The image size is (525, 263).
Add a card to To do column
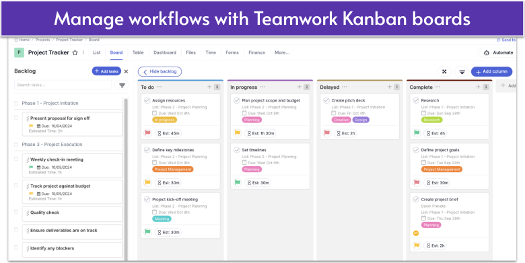point(209,87)
